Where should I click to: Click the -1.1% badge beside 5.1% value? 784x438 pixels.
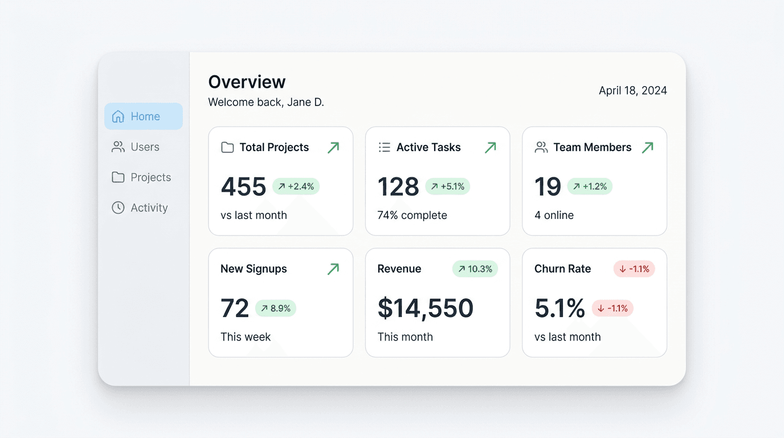tap(612, 309)
